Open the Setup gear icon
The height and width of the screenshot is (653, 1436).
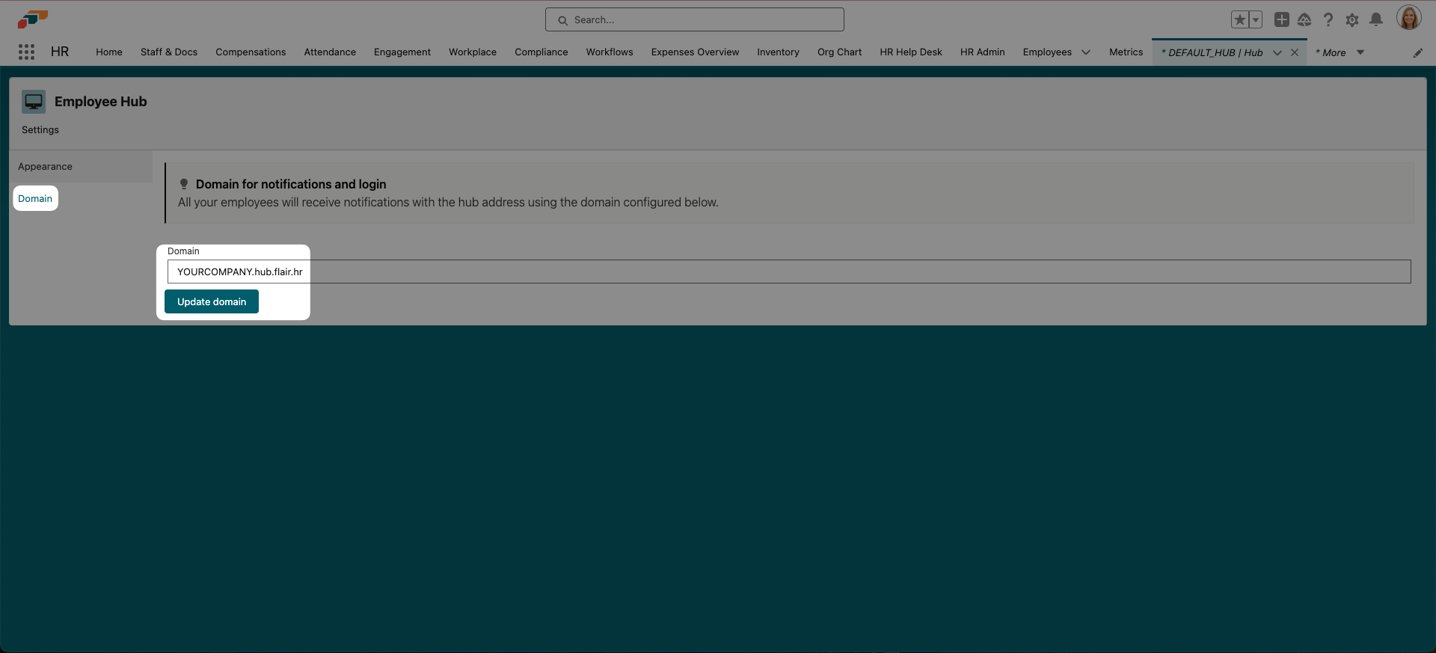pos(1352,20)
